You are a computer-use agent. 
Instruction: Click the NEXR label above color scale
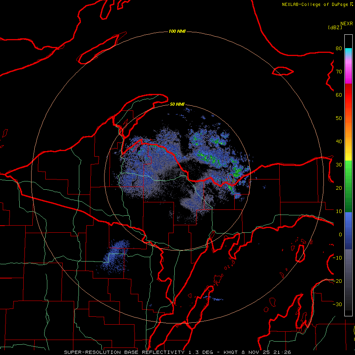[347, 24]
